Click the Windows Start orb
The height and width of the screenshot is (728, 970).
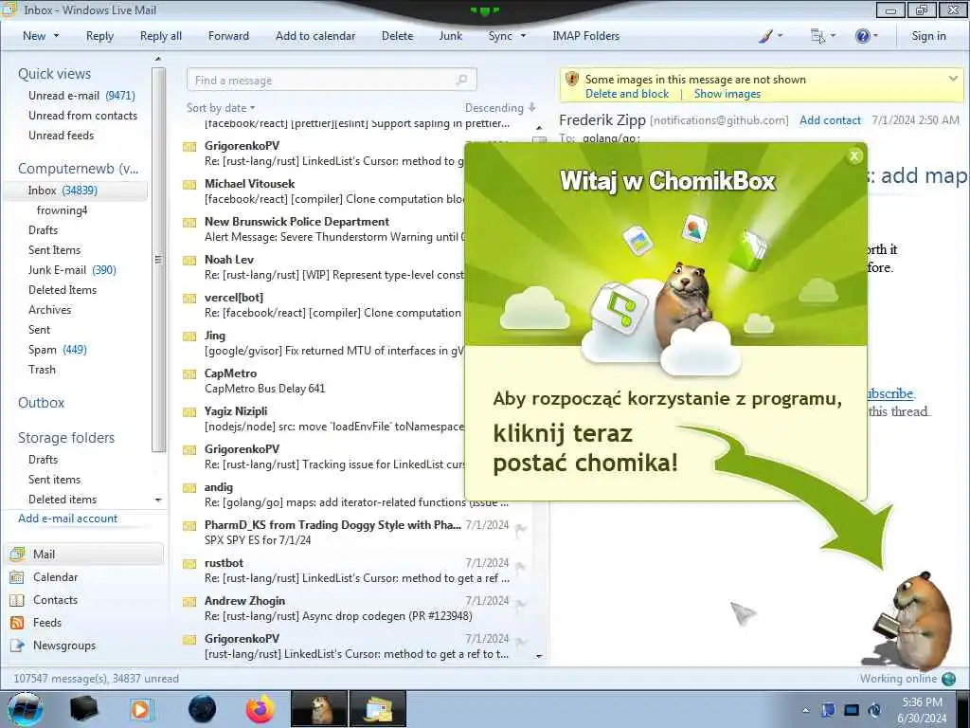point(25,709)
